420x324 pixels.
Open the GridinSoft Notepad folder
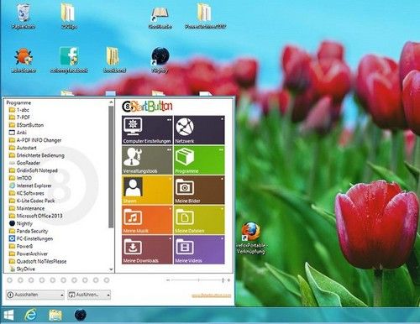[x=33, y=170]
